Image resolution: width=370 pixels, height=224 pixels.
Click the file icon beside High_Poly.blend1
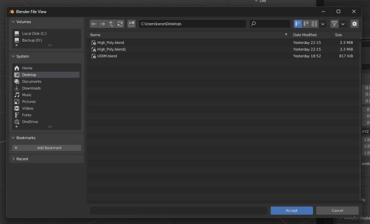(93, 50)
